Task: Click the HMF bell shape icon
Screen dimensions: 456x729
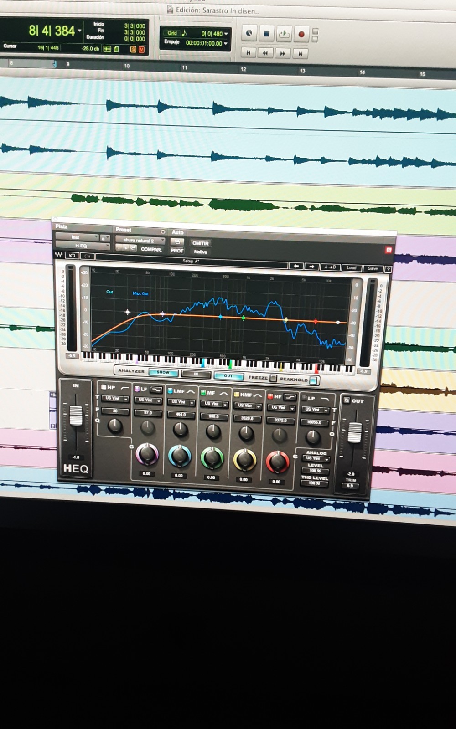Action: coord(258,395)
